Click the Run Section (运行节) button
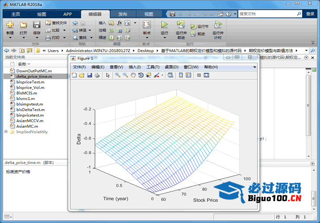The image size is (320, 223). pyautogui.click(x=200, y=26)
